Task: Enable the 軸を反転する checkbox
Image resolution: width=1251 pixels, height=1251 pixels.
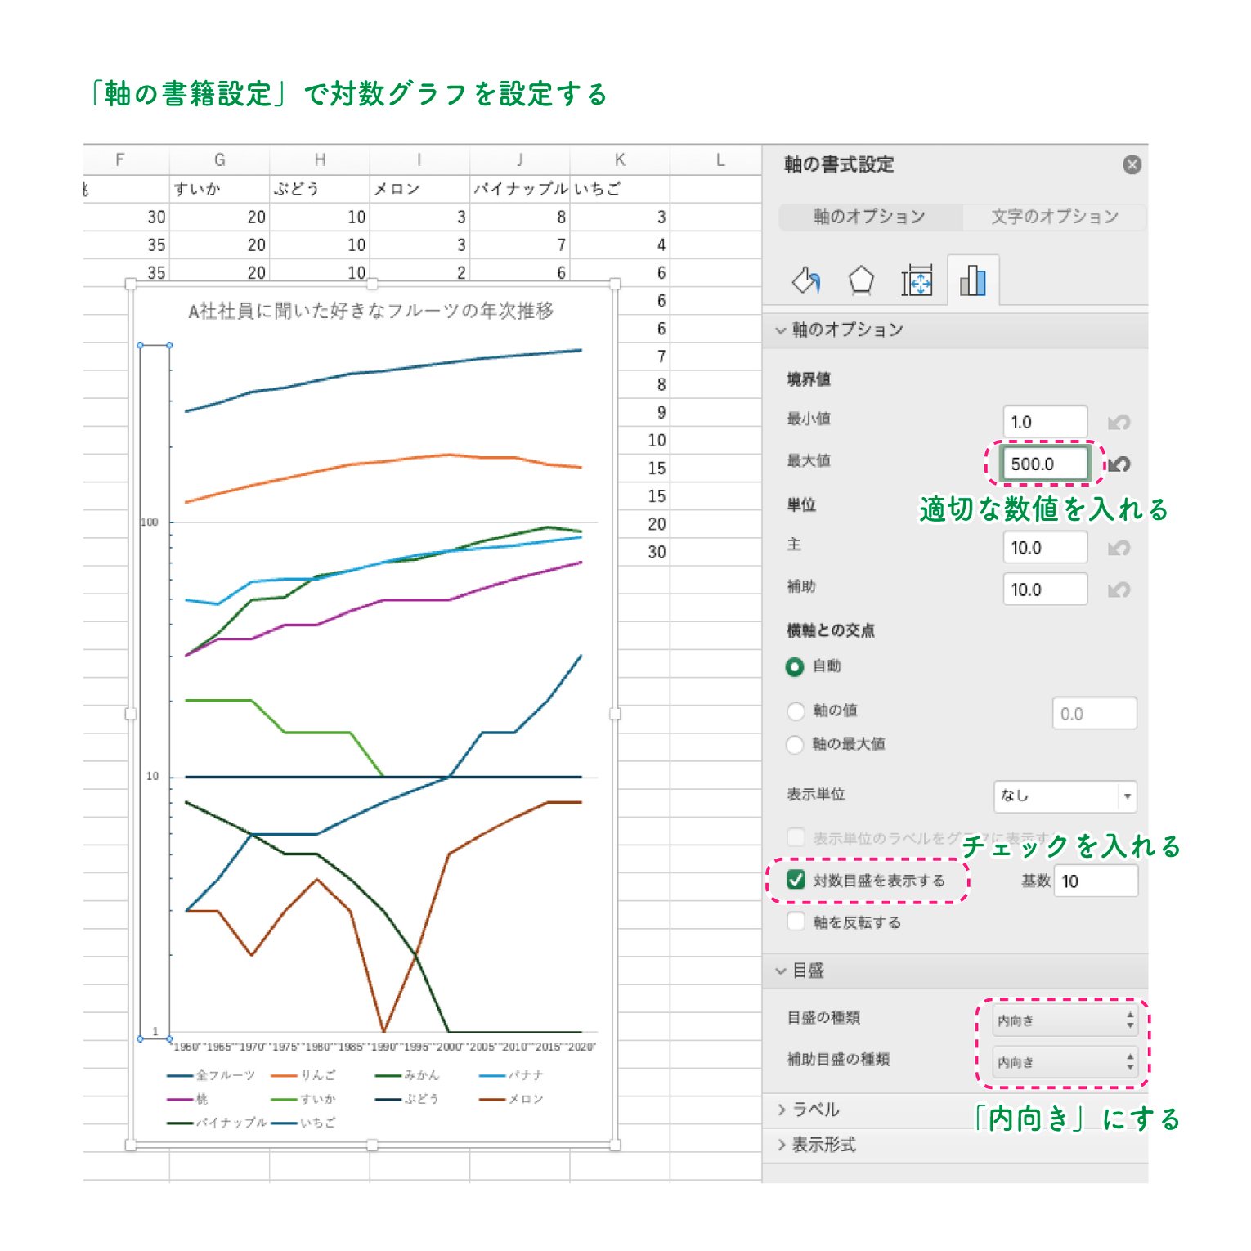Action: point(796,922)
